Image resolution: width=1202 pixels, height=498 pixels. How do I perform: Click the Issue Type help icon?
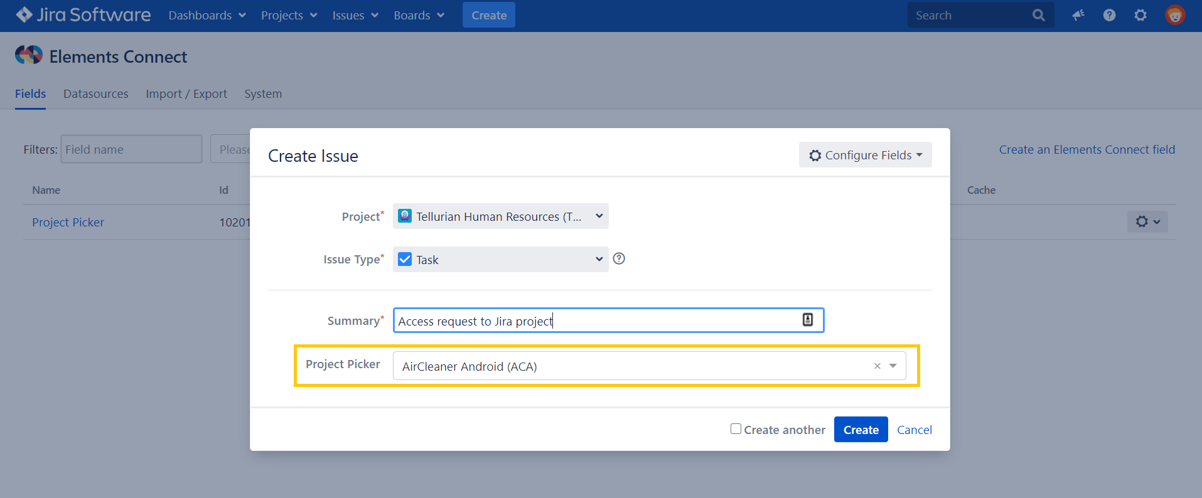coord(619,258)
